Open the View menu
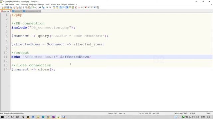The width and height of the screenshot is (213, 119). [17, 5]
